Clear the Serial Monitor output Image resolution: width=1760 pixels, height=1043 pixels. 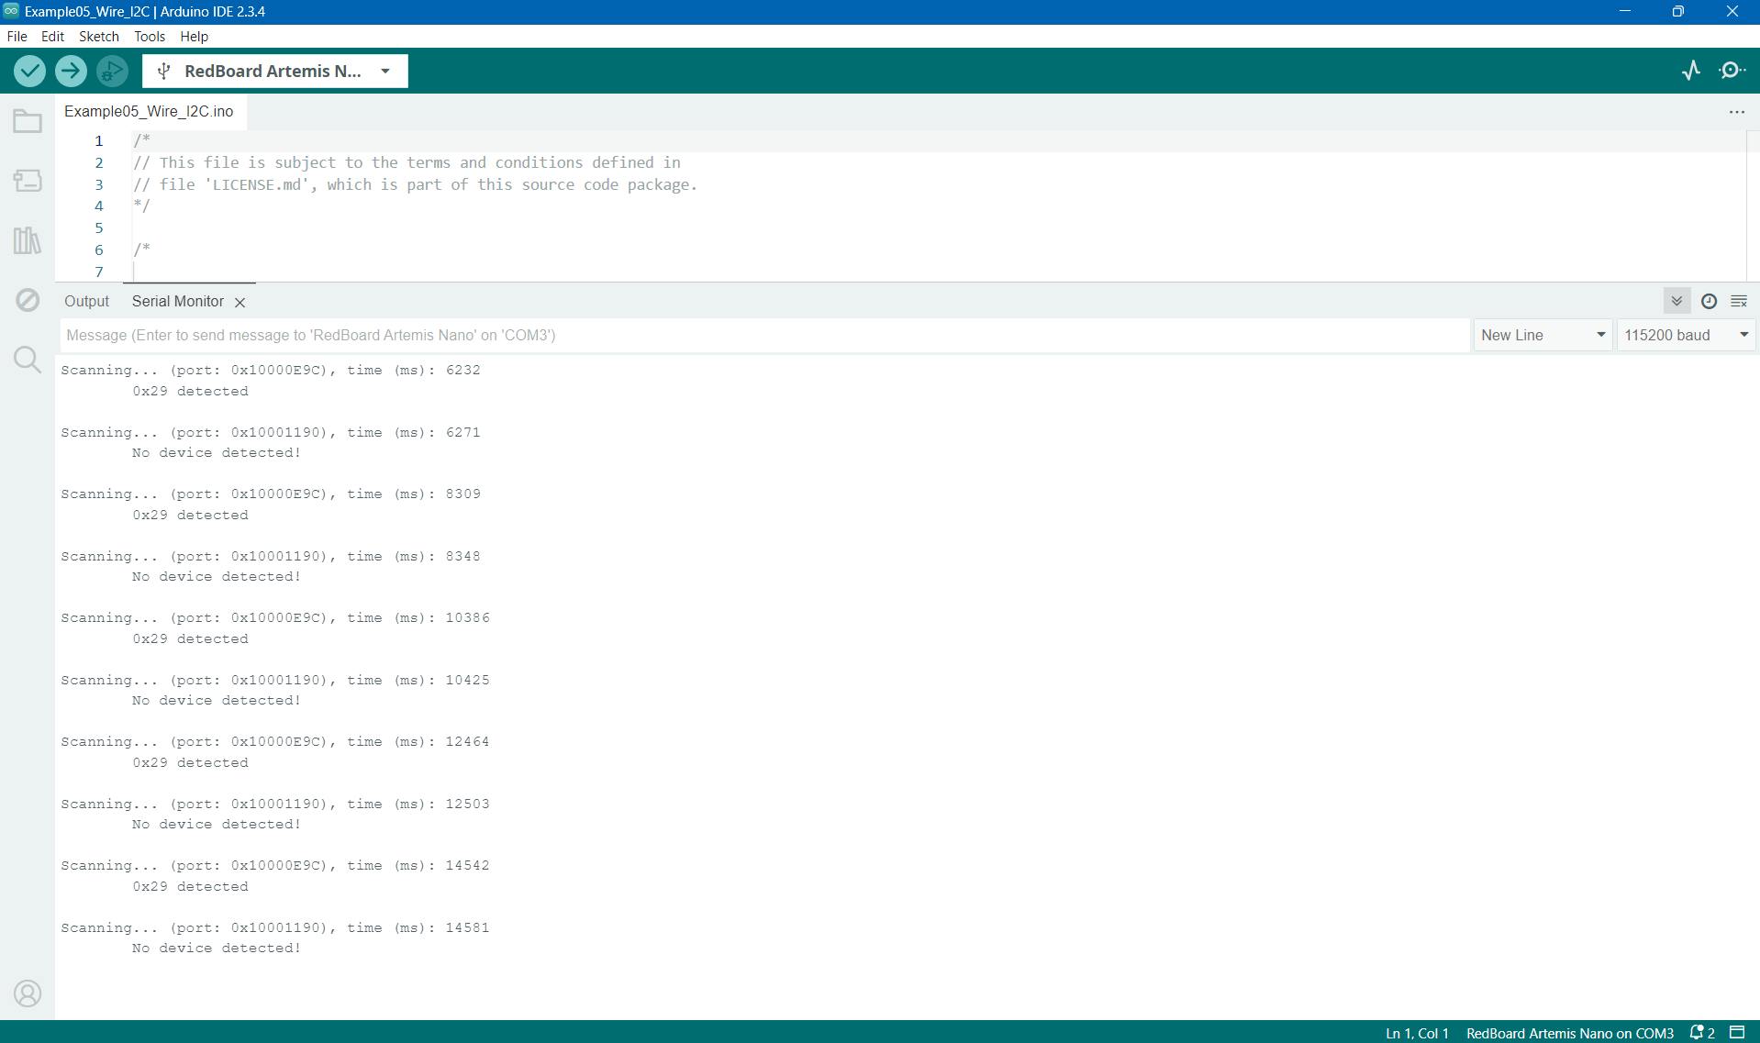tap(1739, 301)
